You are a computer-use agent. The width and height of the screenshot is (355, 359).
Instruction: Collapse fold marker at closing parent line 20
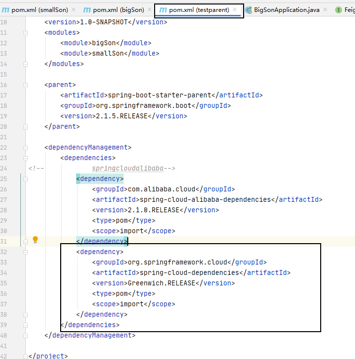click(26, 127)
